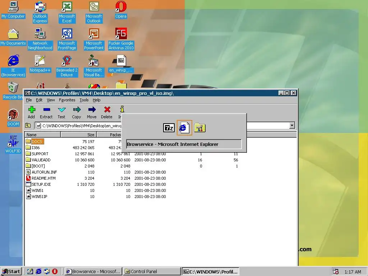Open the View menu in 7-Zip
The height and width of the screenshot is (276, 368).
(51, 100)
